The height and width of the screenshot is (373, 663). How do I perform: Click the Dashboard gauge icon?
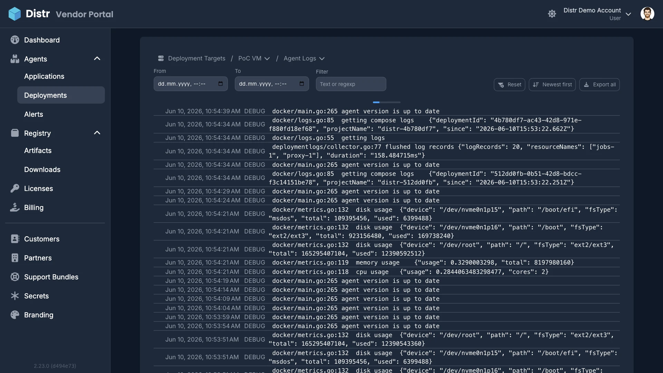[15, 40]
